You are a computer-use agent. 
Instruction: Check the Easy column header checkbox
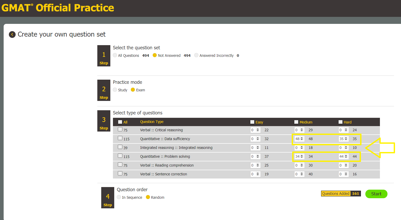click(x=252, y=122)
